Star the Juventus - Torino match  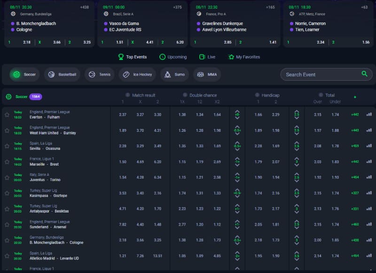(x=7, y=177)
